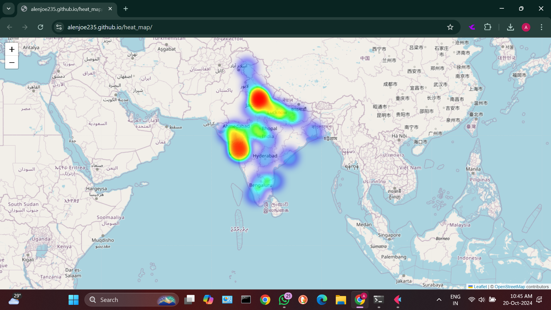Bookmark this page with star icon

pyautogui.click(x=450, y=27)
